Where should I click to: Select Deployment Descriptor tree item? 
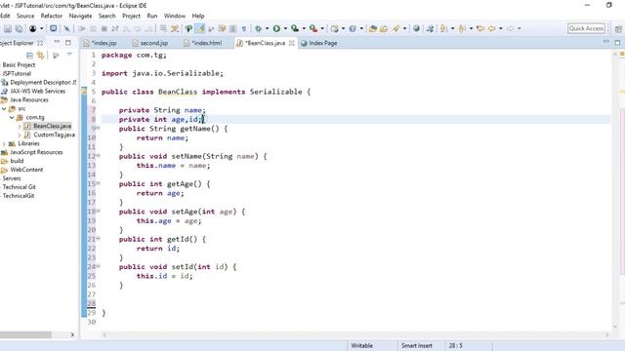tap(43, 82)
